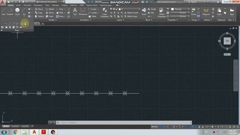This screenshot has width=240, height=135.
Task: Click TOP face on ViewCube
Action: [227, 41]
